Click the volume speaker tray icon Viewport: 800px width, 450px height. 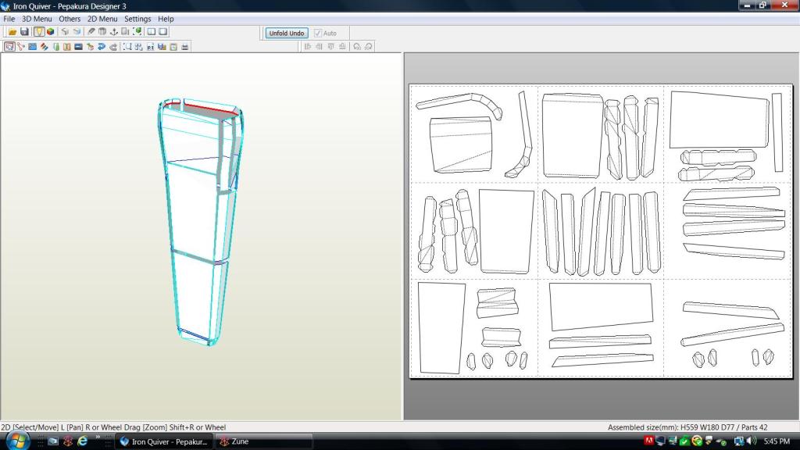click(x=752, y=441)
